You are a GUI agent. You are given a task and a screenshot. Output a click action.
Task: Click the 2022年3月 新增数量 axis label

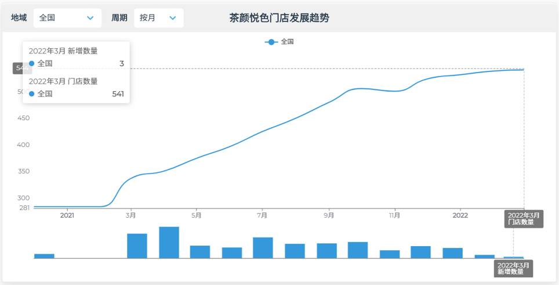point(514,268)
